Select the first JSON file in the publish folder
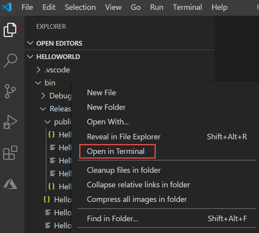Viewport: 259px width, 233px height. tap(60, 135)
